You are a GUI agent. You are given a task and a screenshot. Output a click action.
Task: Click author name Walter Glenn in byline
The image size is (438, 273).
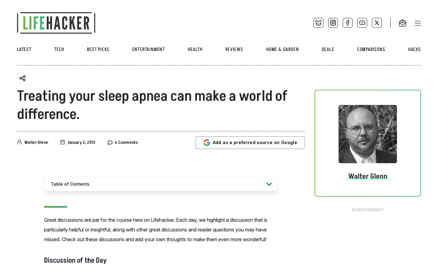pyautogui.click(x=36, y=143)
